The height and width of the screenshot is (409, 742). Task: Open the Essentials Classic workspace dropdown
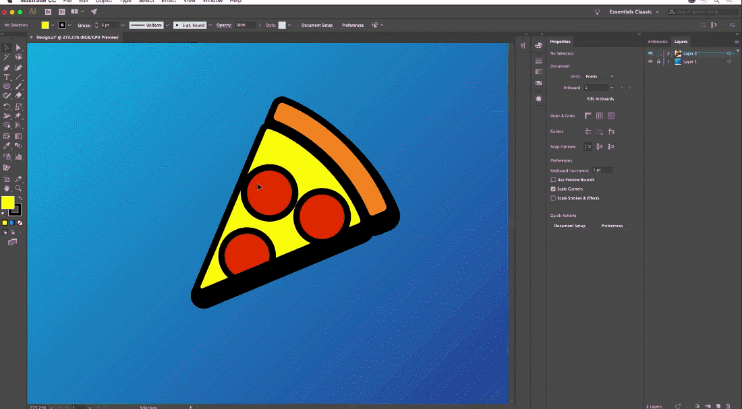(633, 12)
